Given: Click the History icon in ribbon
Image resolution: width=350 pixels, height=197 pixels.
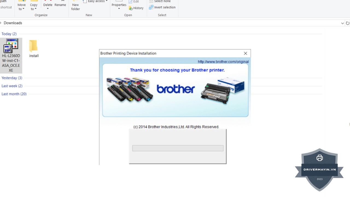Looking at the screenshot, I should point(136,8).
